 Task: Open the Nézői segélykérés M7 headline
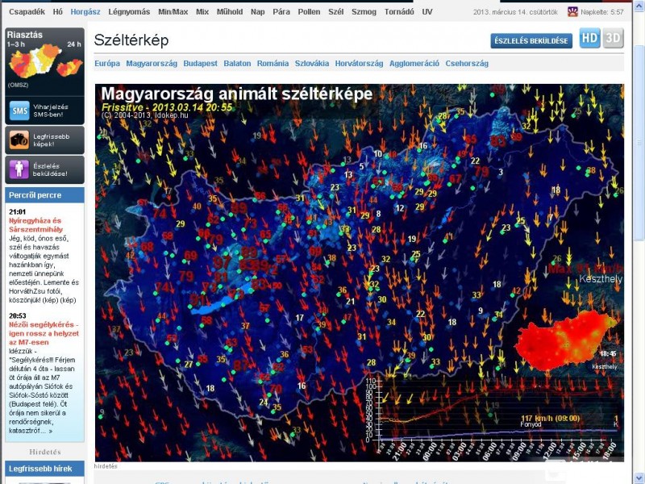click(44, 333)
